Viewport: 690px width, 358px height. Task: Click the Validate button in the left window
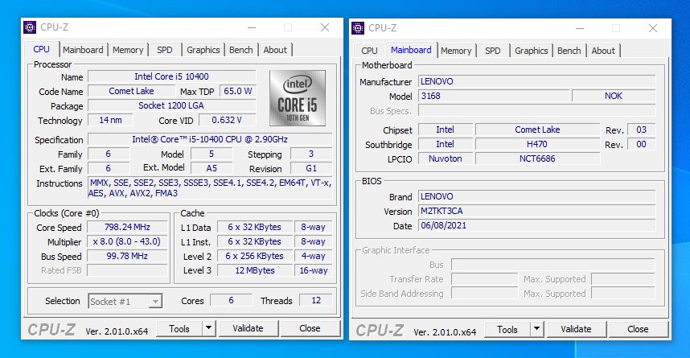248,328
